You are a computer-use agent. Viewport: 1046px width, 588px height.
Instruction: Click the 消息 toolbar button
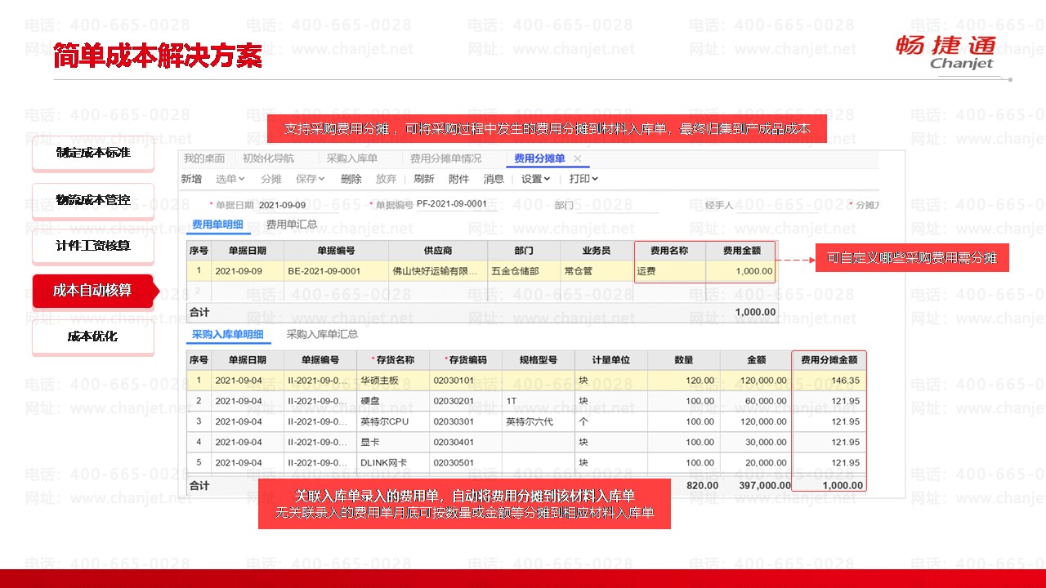click(x=494, y=179)
